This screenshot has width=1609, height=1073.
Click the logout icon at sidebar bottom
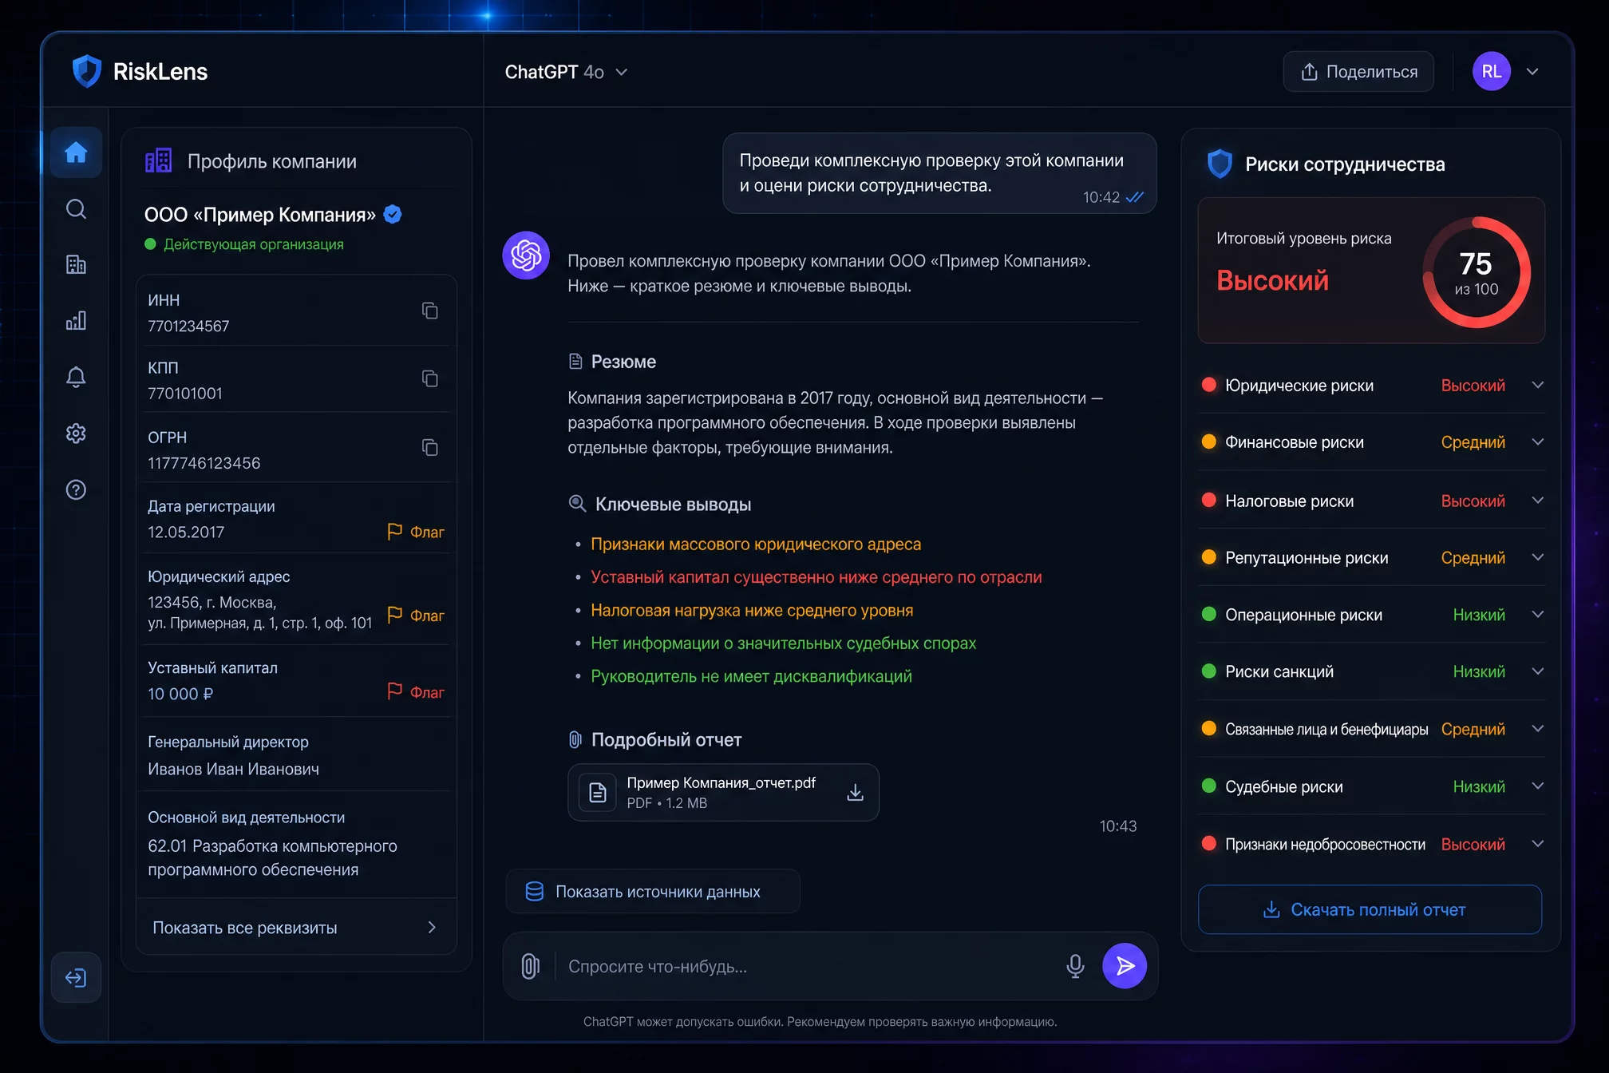[76, 977]
